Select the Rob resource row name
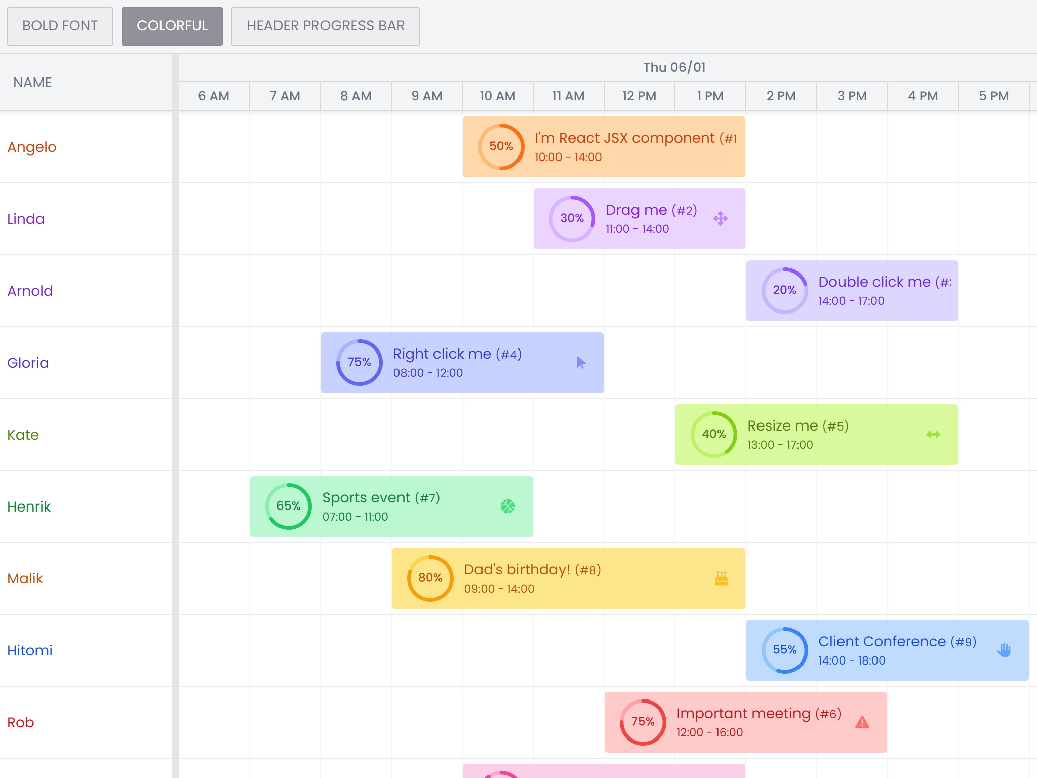 point(21,723)
